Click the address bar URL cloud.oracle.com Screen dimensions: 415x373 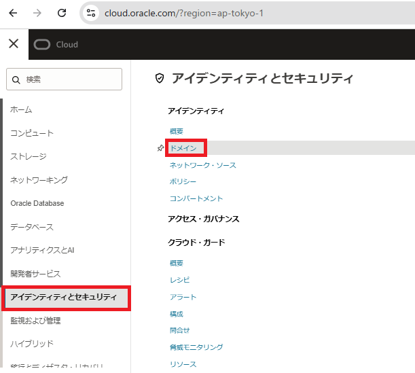click(184, 13)
